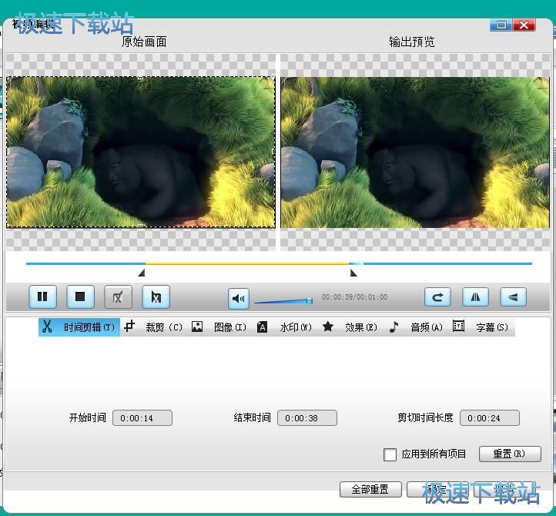This screenshot has height=516, width=556.
Task: Switch to the 字幕(S) tab
Action: click(x=481, y=327)
